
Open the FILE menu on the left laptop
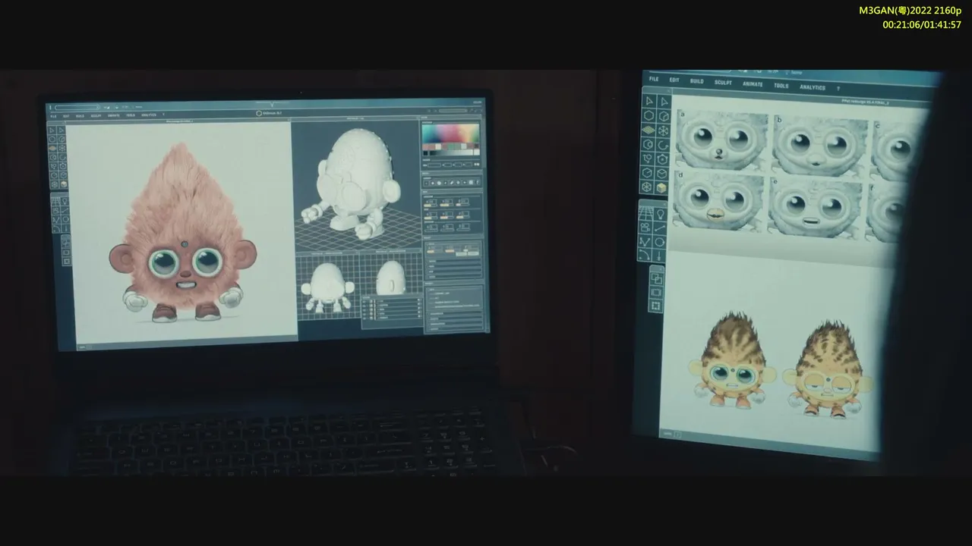pos(53,116)
